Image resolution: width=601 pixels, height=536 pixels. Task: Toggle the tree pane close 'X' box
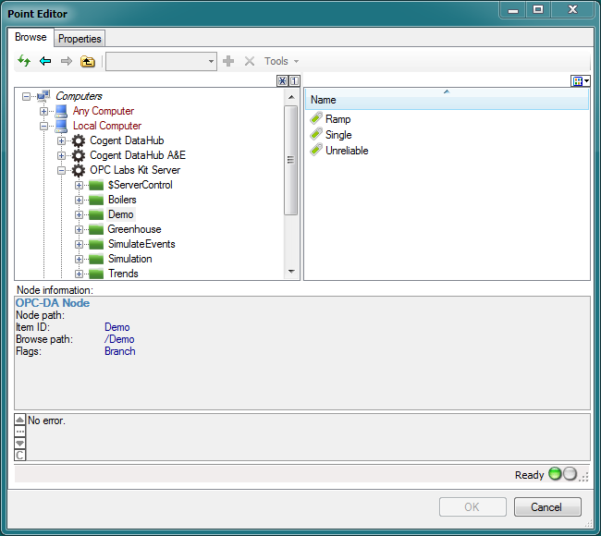coord(282,81)
